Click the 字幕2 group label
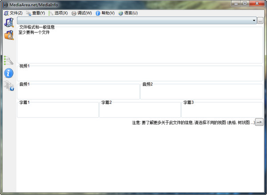The height and width of the screenshot is (195, 267). pos(106,102)
